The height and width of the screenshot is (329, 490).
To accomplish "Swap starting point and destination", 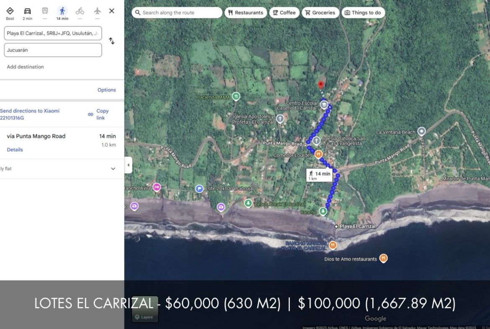I will coord(112,41).
